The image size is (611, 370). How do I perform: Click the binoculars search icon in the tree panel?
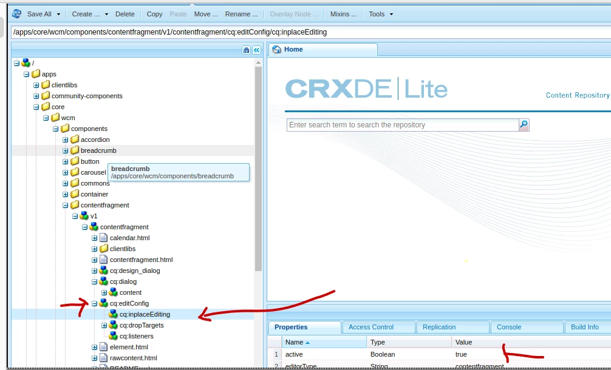coord(246,50)
